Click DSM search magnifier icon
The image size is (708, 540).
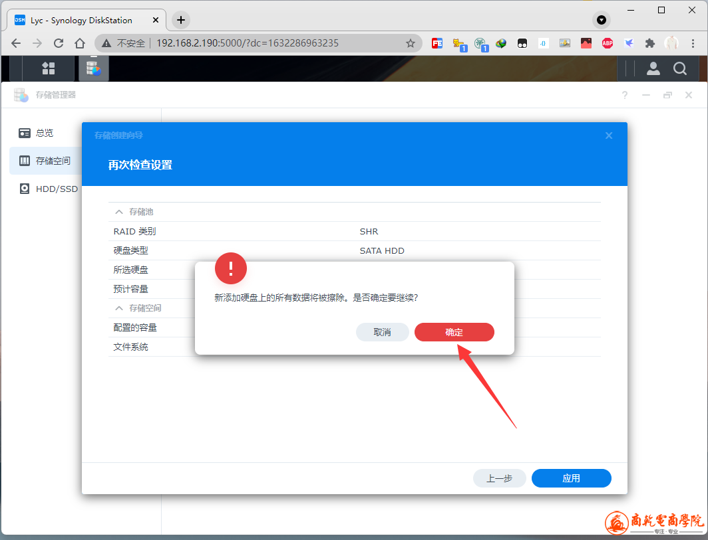click(x=679, y=68)
